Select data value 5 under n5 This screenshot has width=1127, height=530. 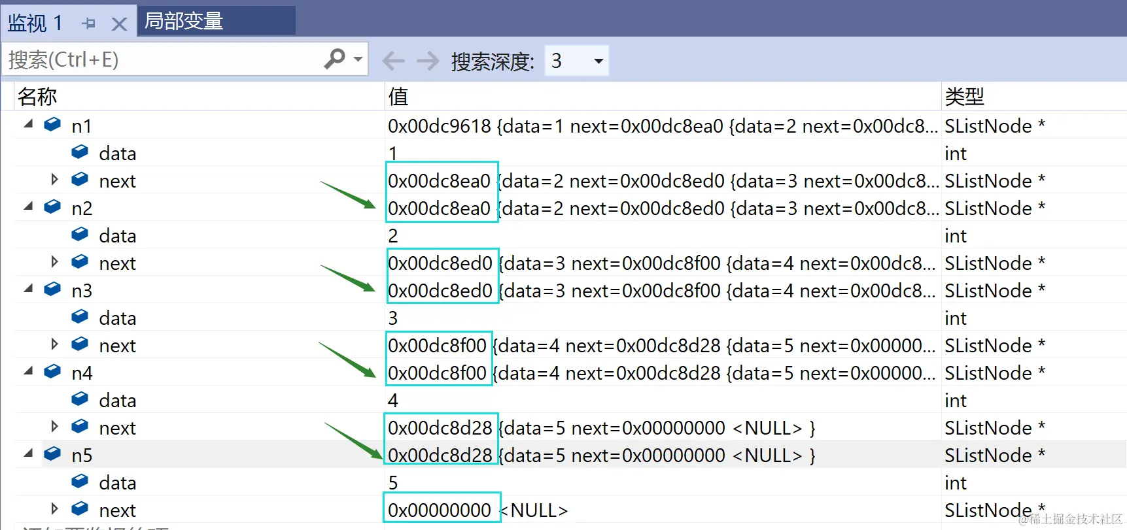pyautogui.click(x=392, y=483)
